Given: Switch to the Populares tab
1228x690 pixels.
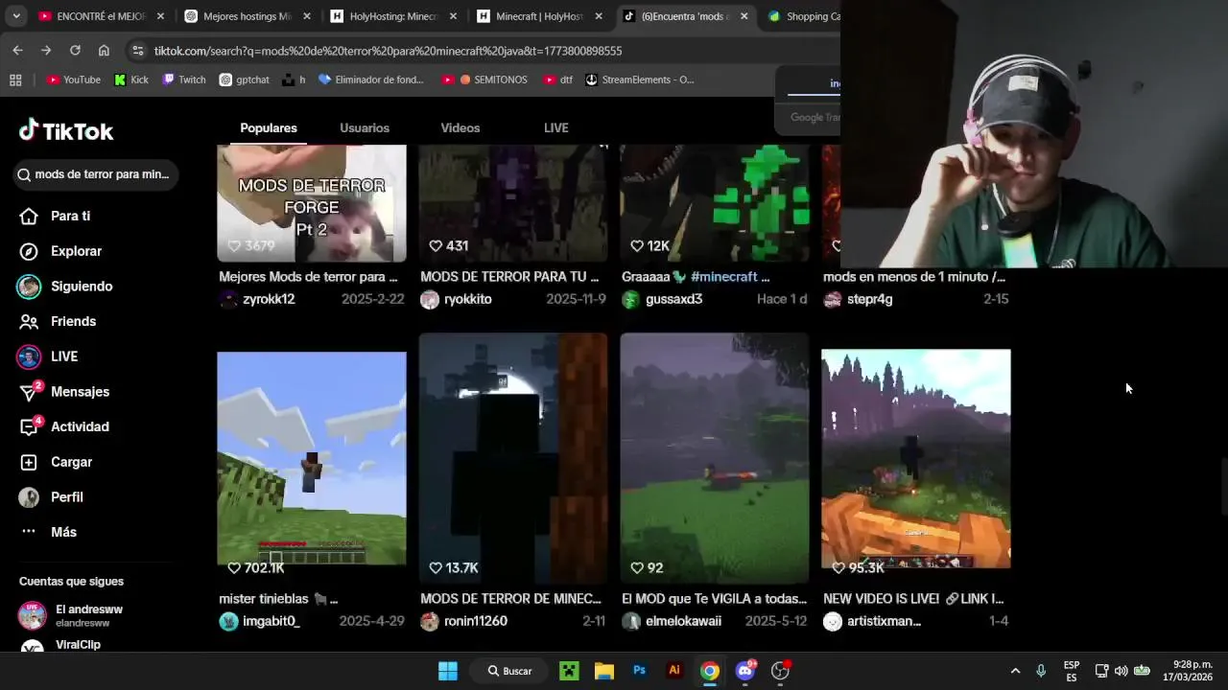Looking at the screenshot, I should [x=269, y=127].
